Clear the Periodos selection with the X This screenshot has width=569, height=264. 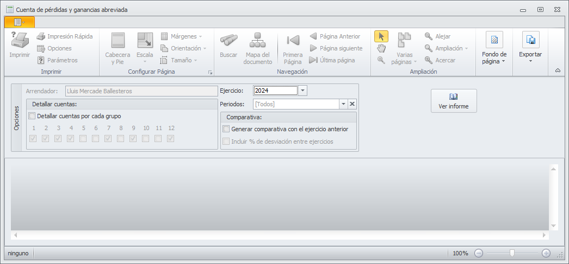352,104
